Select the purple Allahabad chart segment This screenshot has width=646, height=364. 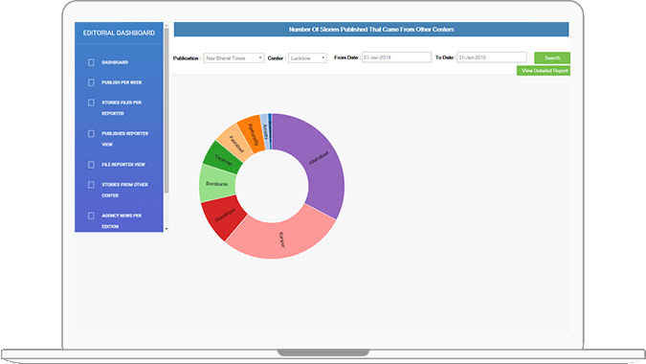click(322, 161)
